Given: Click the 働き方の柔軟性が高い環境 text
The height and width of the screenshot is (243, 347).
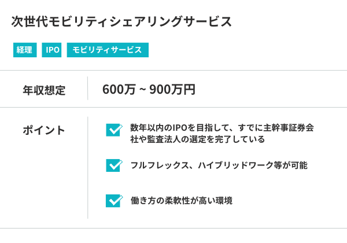Looking at the screenshot, I should 181,201.
